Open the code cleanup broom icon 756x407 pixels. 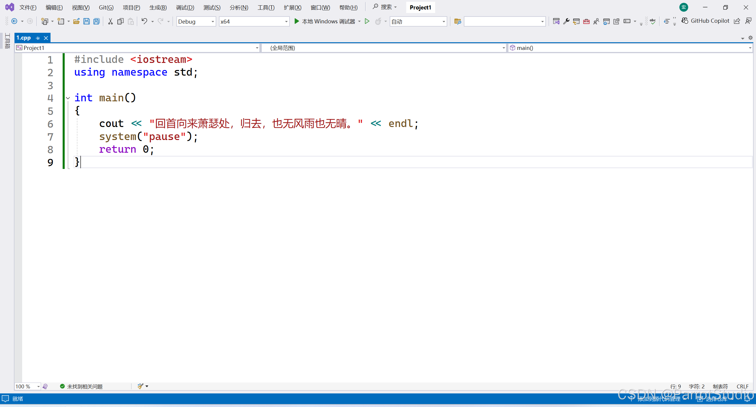pyautogui.click(x=140, y=386)
